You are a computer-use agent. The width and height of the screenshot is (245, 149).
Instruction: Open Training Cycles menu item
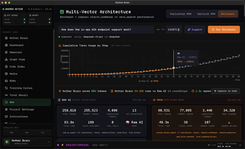(x=27, y=88)
